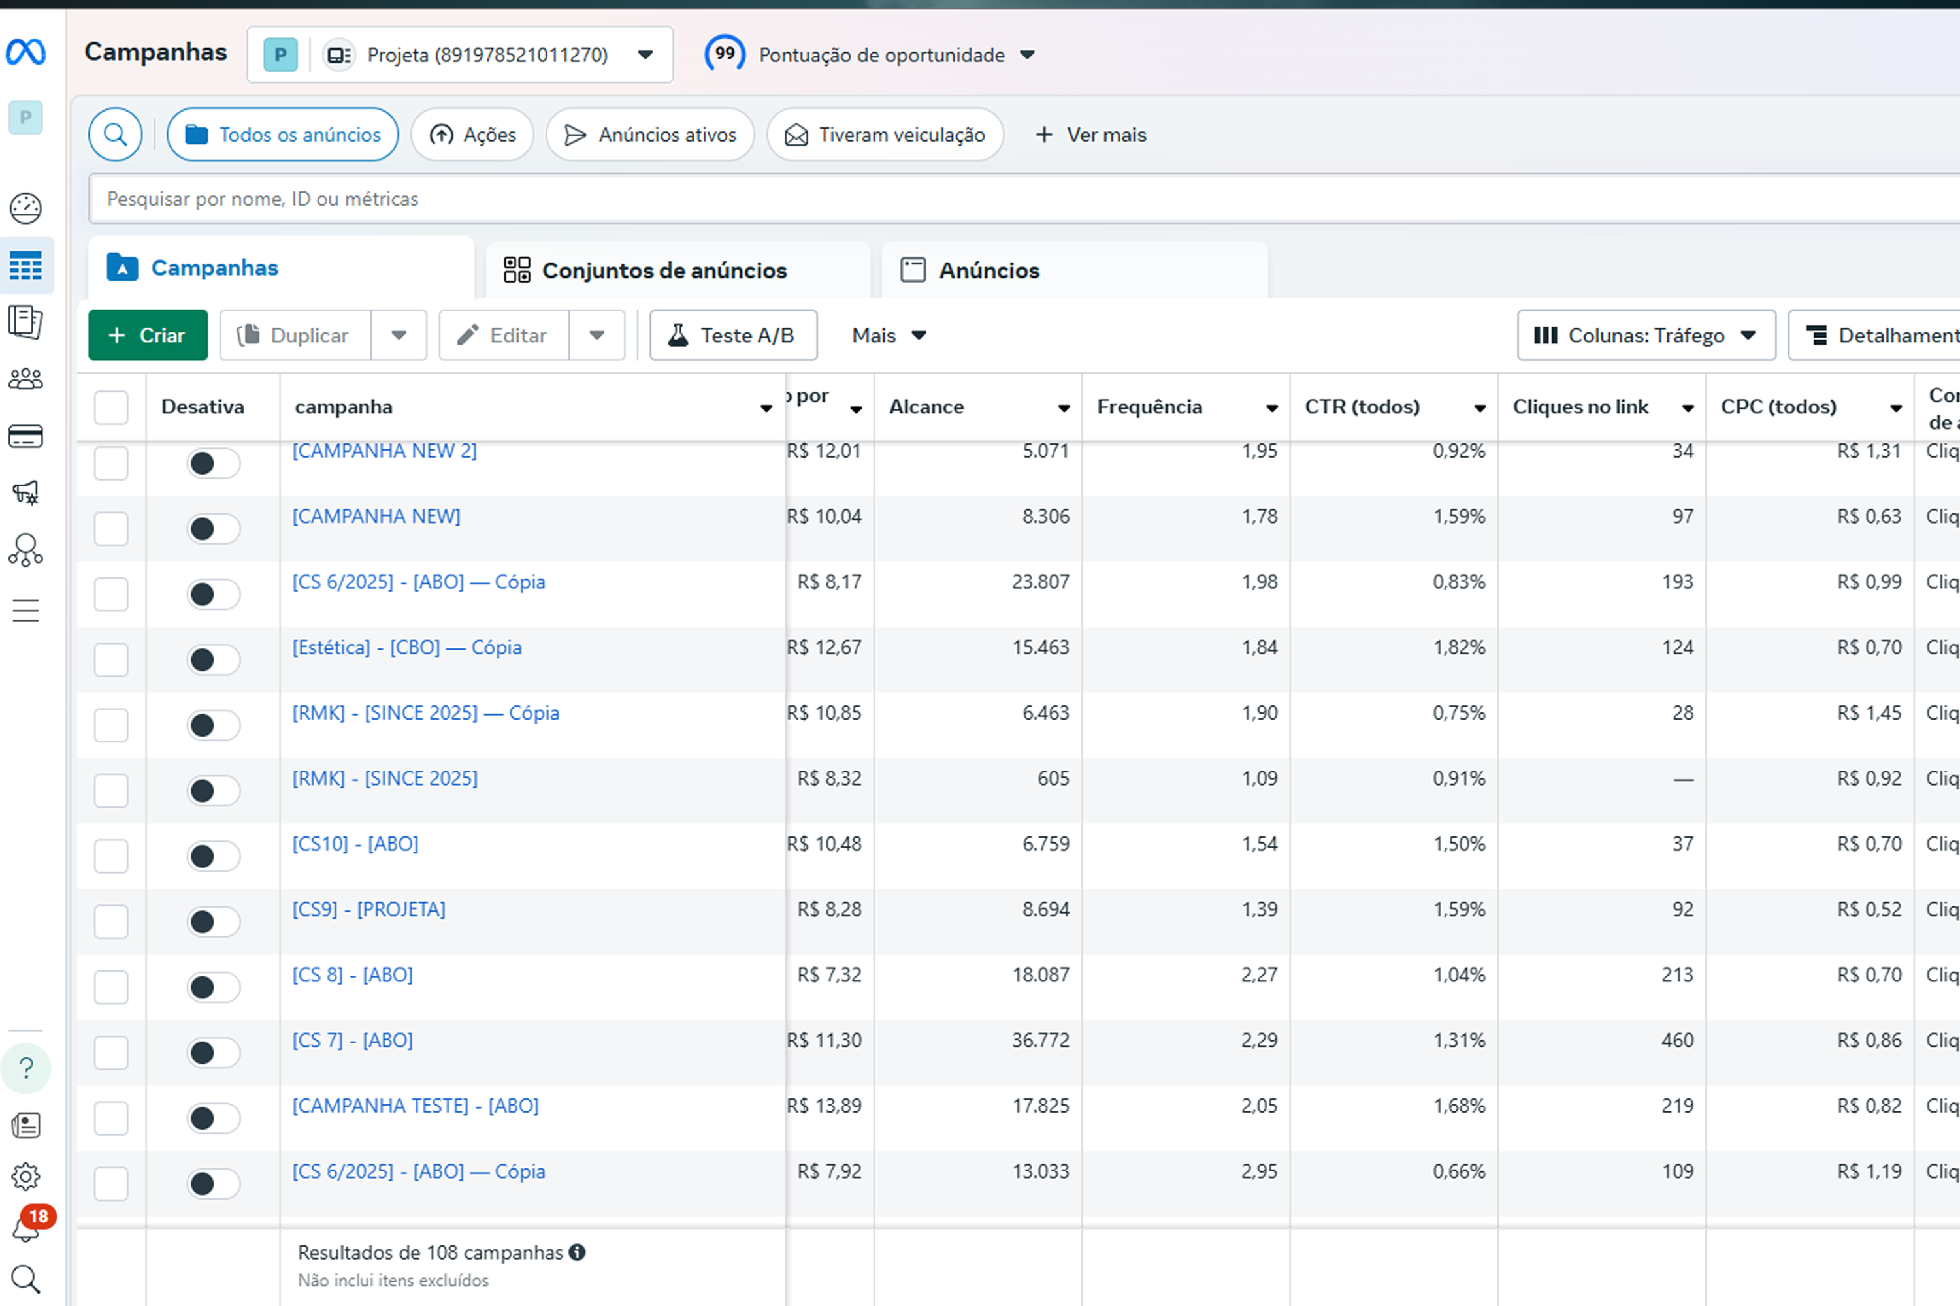Click the green Criar button
This screenshot has width=1960, height=1306.
pos(148,335)
